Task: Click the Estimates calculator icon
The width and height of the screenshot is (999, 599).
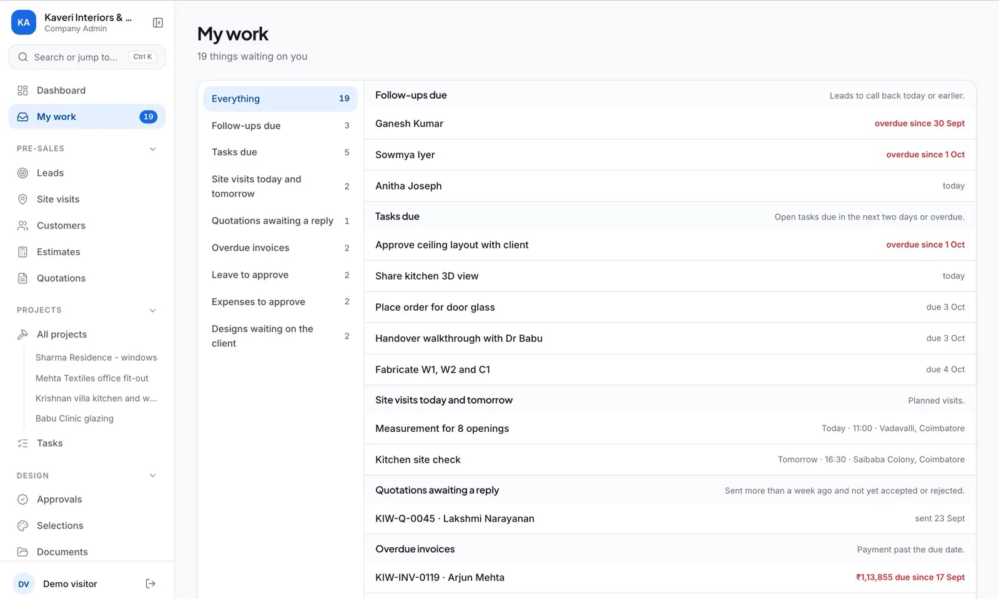Action: [x=22, y=252]
